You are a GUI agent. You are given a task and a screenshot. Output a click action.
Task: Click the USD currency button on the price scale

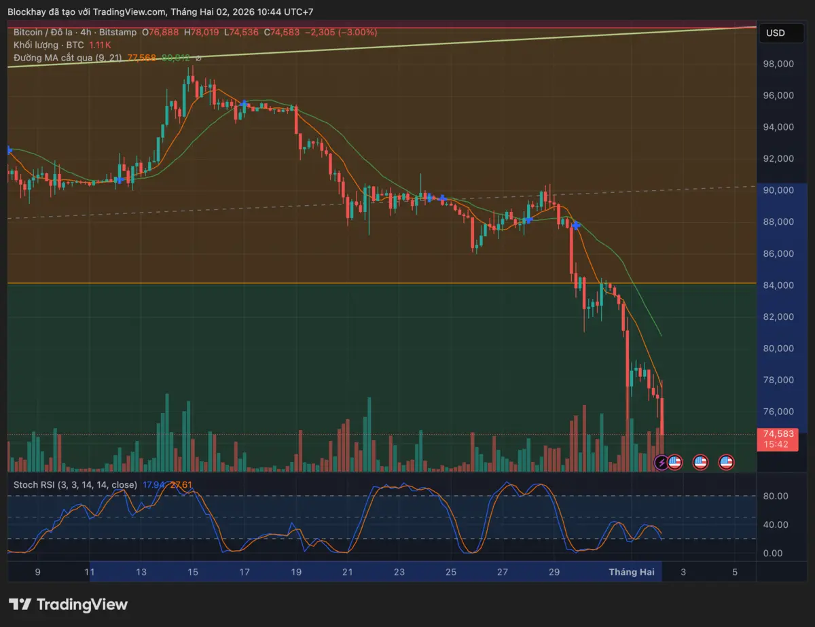(x=780, y=32)
